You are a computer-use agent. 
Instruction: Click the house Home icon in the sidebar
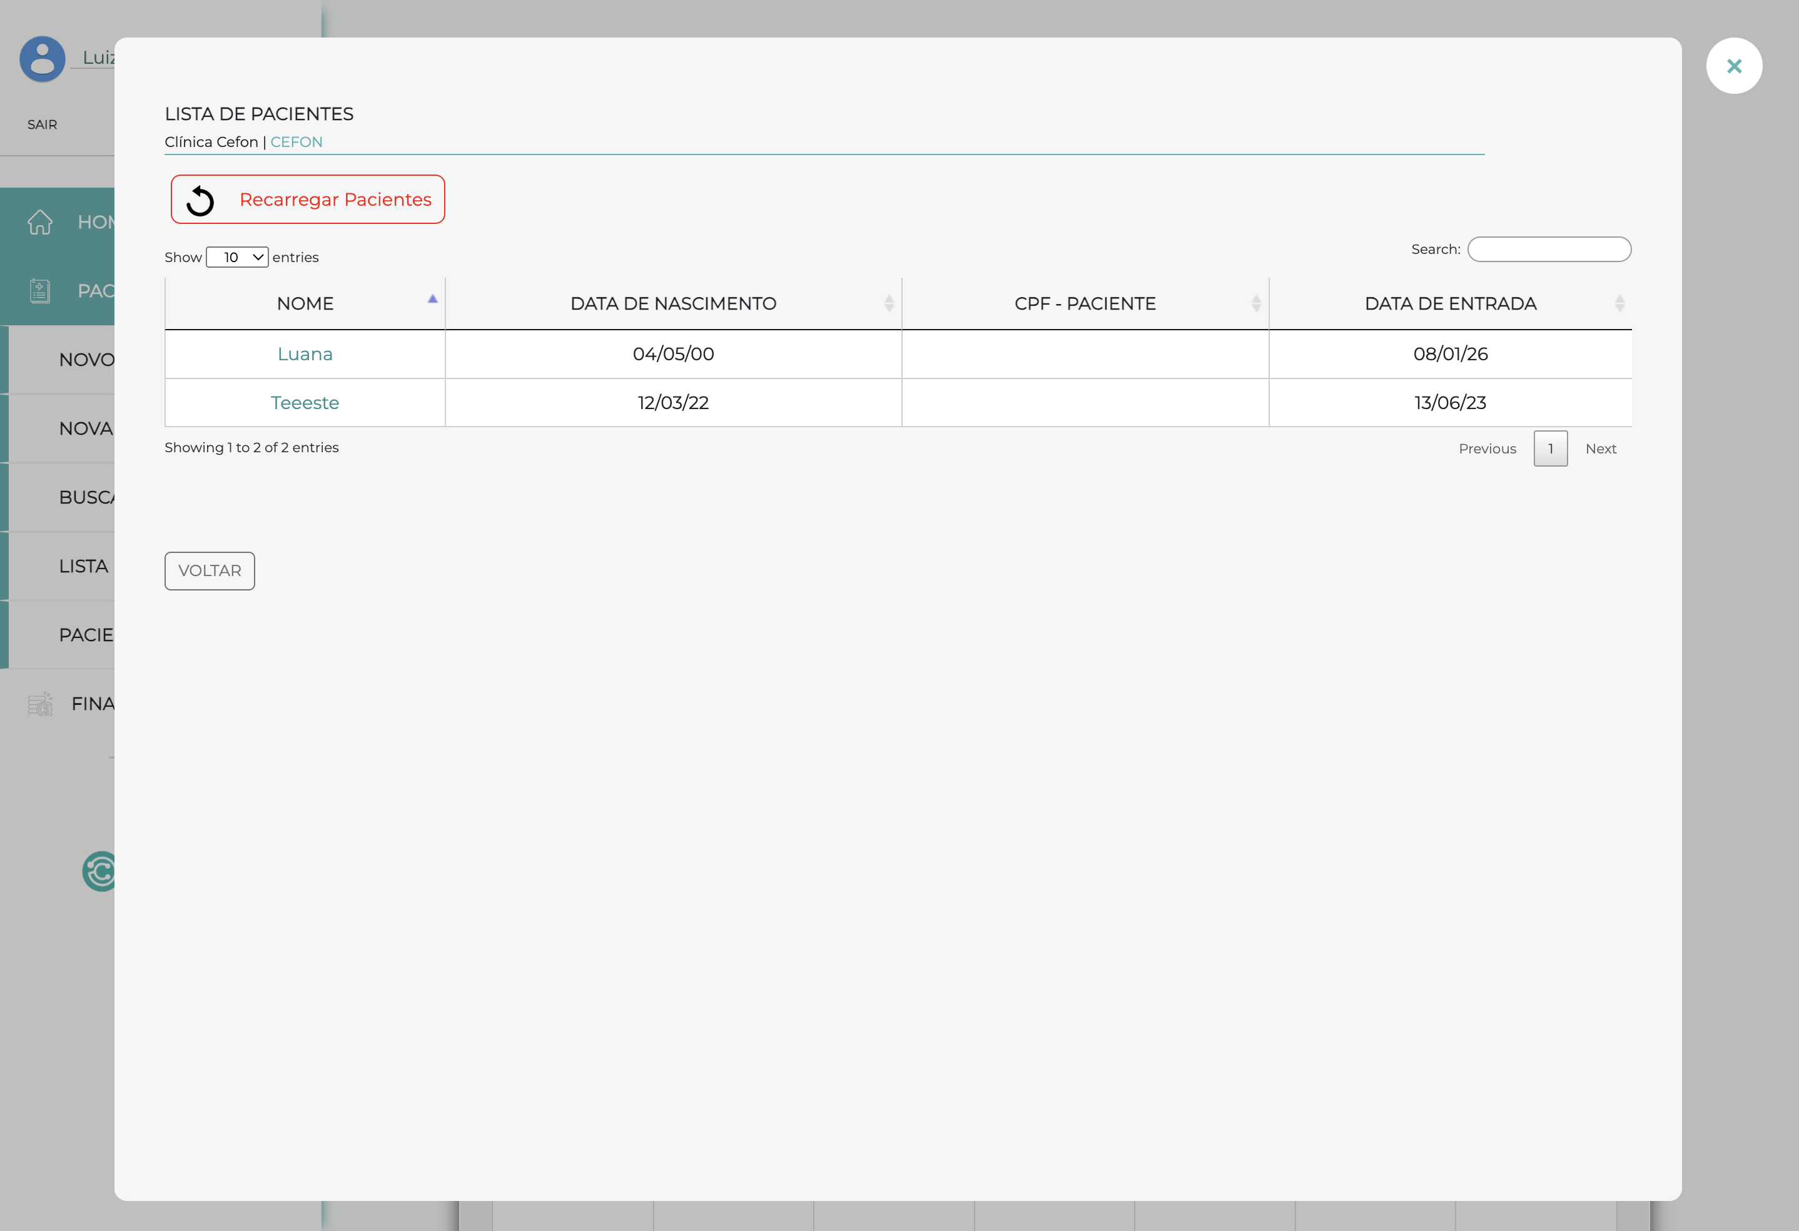39,222
